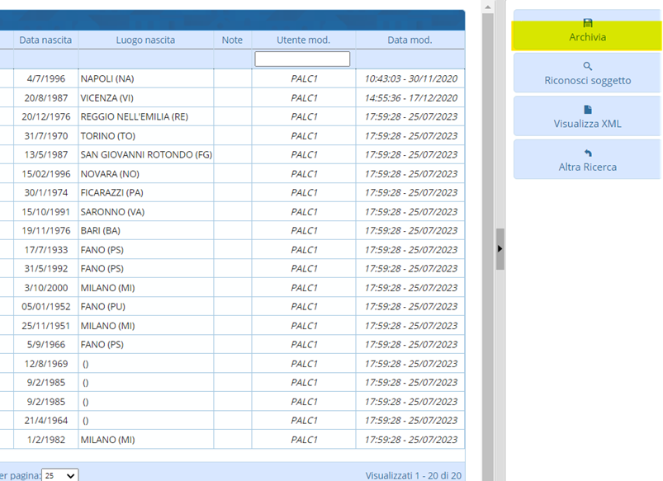Click the floppy disk icon above Archivia

pos(587,23)
